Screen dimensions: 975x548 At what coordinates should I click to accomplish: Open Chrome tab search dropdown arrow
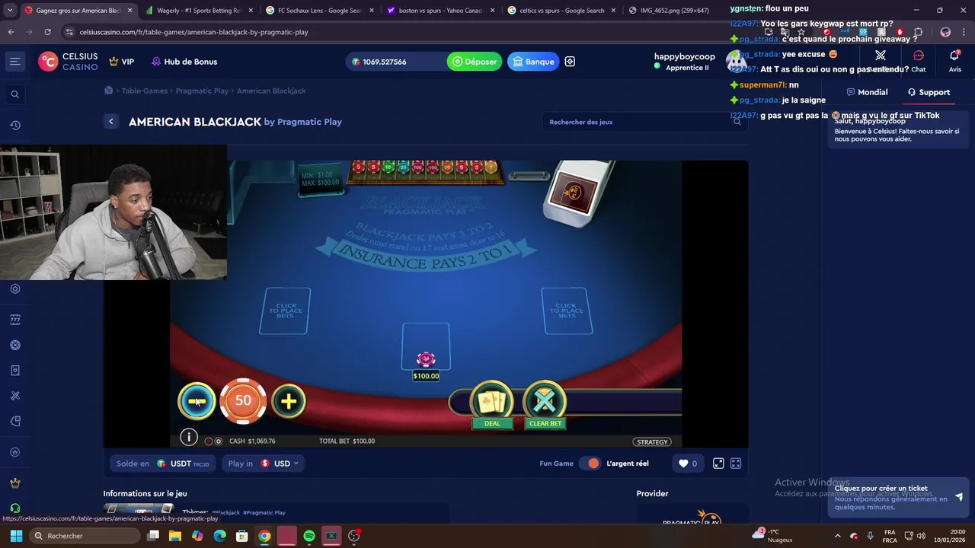tap(10, 11)
